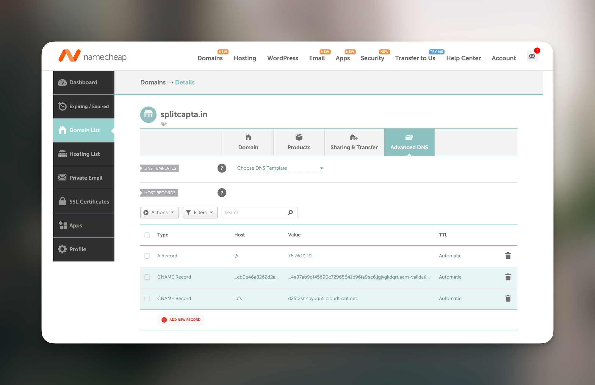Select the ipfs CNAME Record checkbox

(147, 298)
